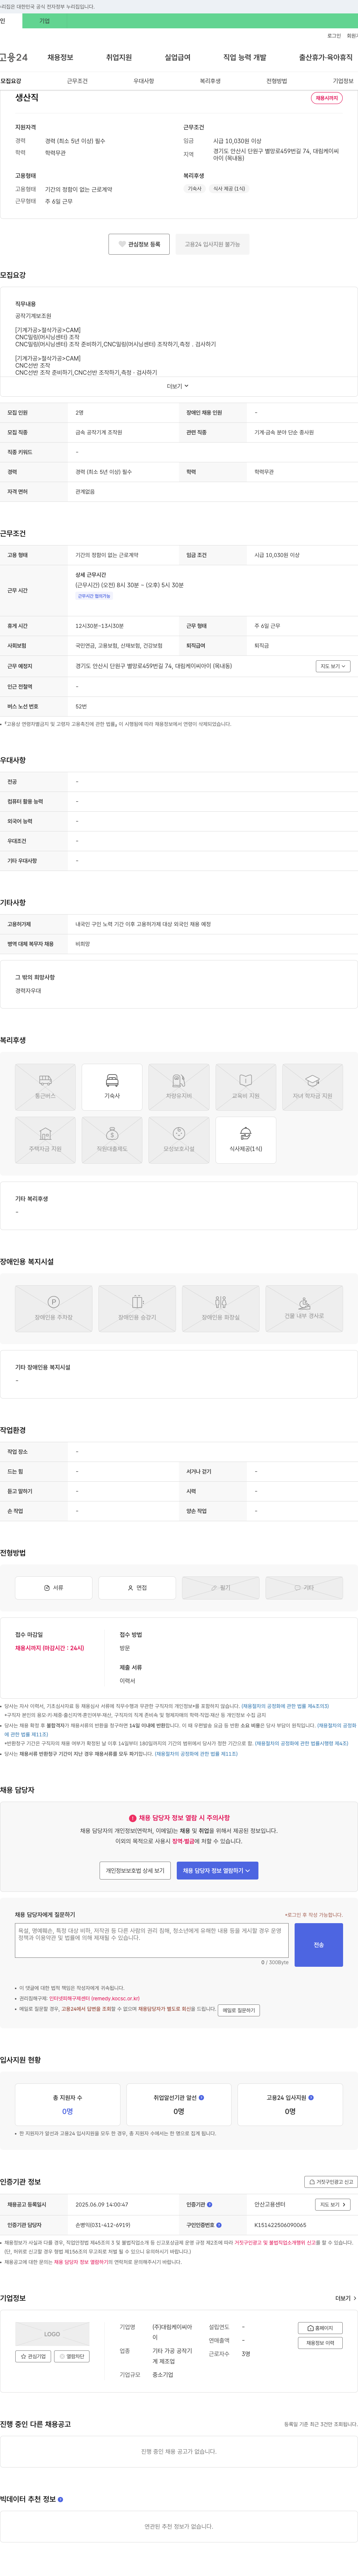Viewport: 358px width, 2576px height.
Task: Select the 장애인용 화장실 icon
Action: tap(221, 1309)
